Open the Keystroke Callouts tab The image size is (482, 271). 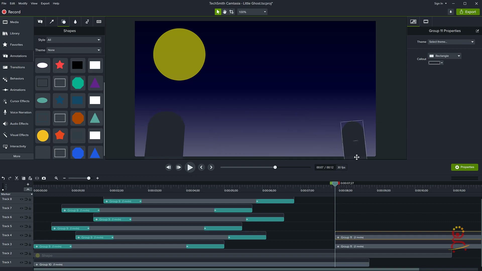pyautogui.click(x=99, y=22)
